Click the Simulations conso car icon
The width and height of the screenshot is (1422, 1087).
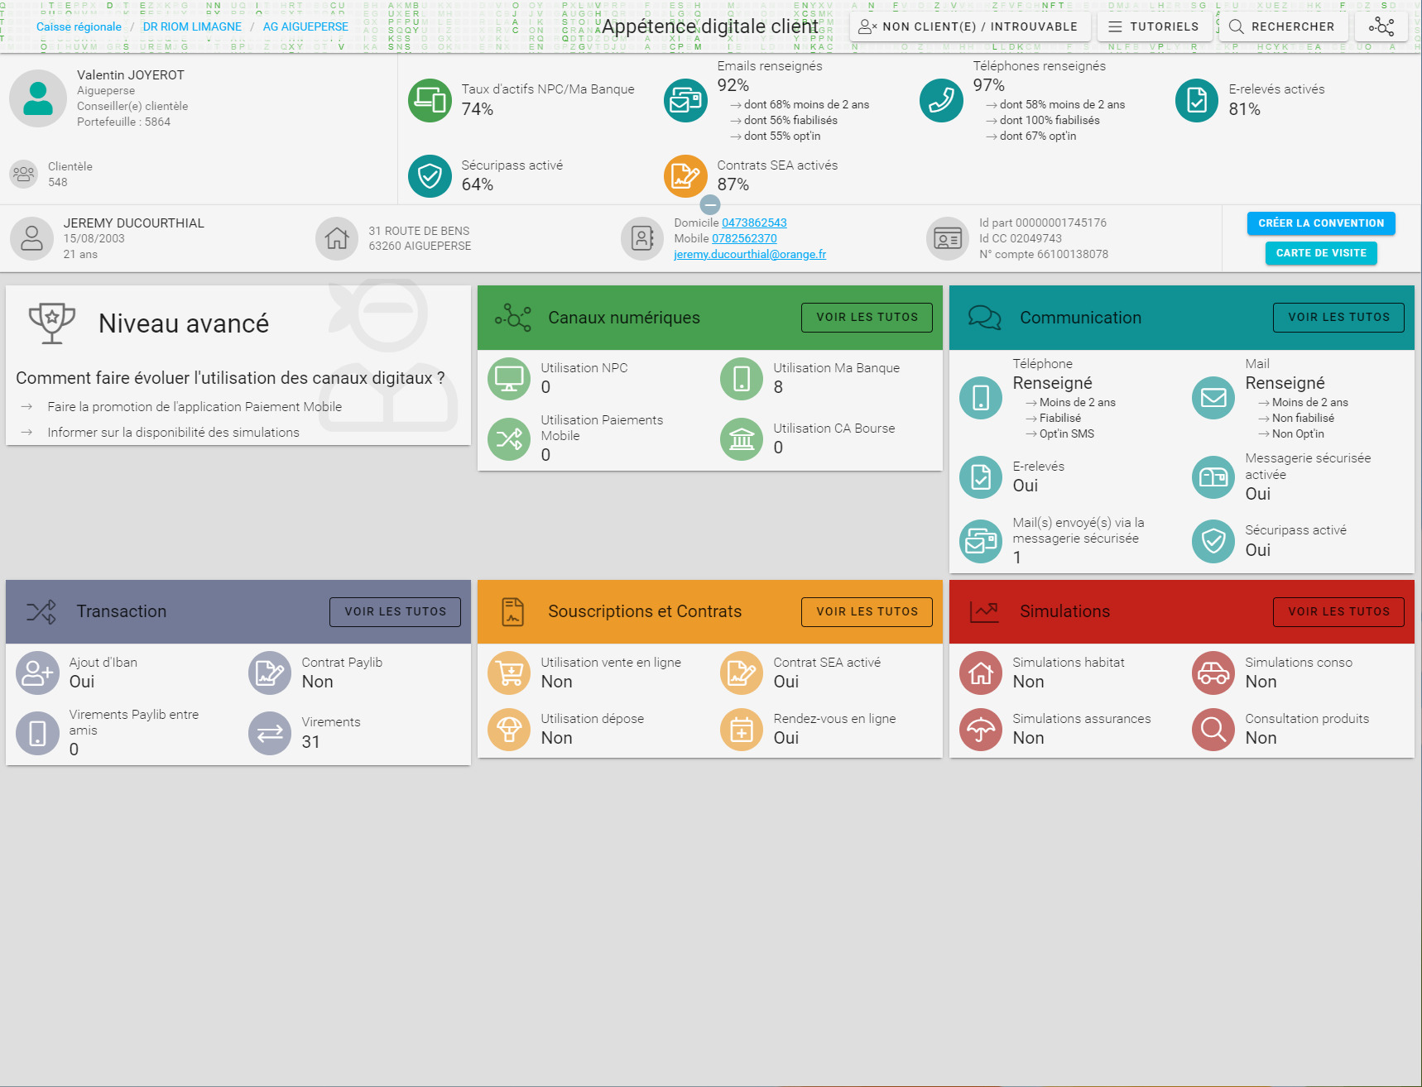(x=1213, y=673)
